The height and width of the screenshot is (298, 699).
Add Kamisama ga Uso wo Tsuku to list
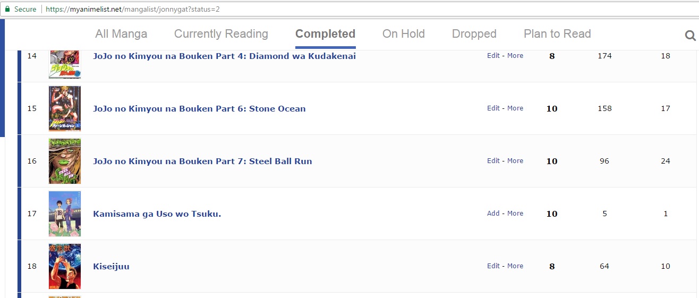pyautogui.click(x=493, y=214)
